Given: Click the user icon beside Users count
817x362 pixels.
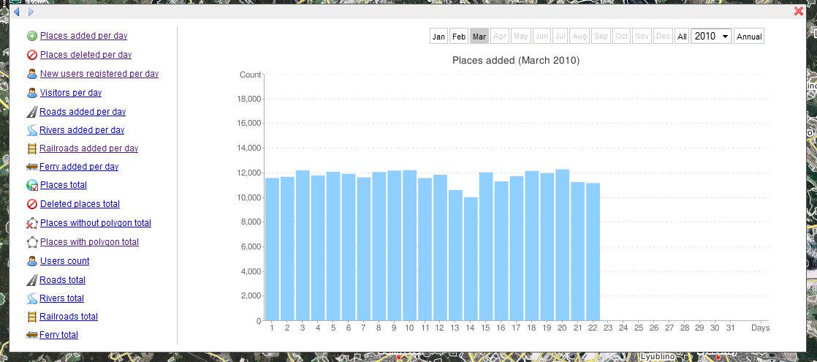Looking at the screenshot, I should pyautogui.click(x=32, y=261).
